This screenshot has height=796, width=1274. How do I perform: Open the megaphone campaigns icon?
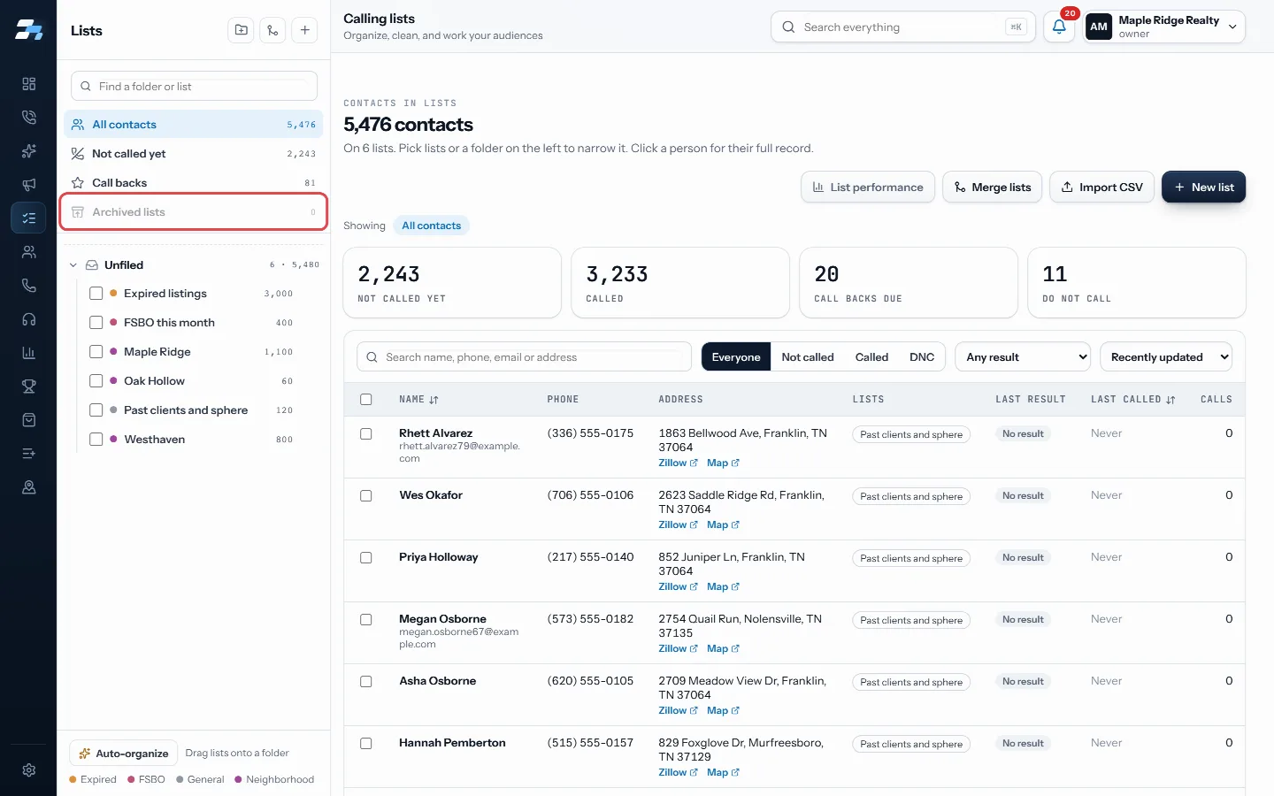(28, 185)
